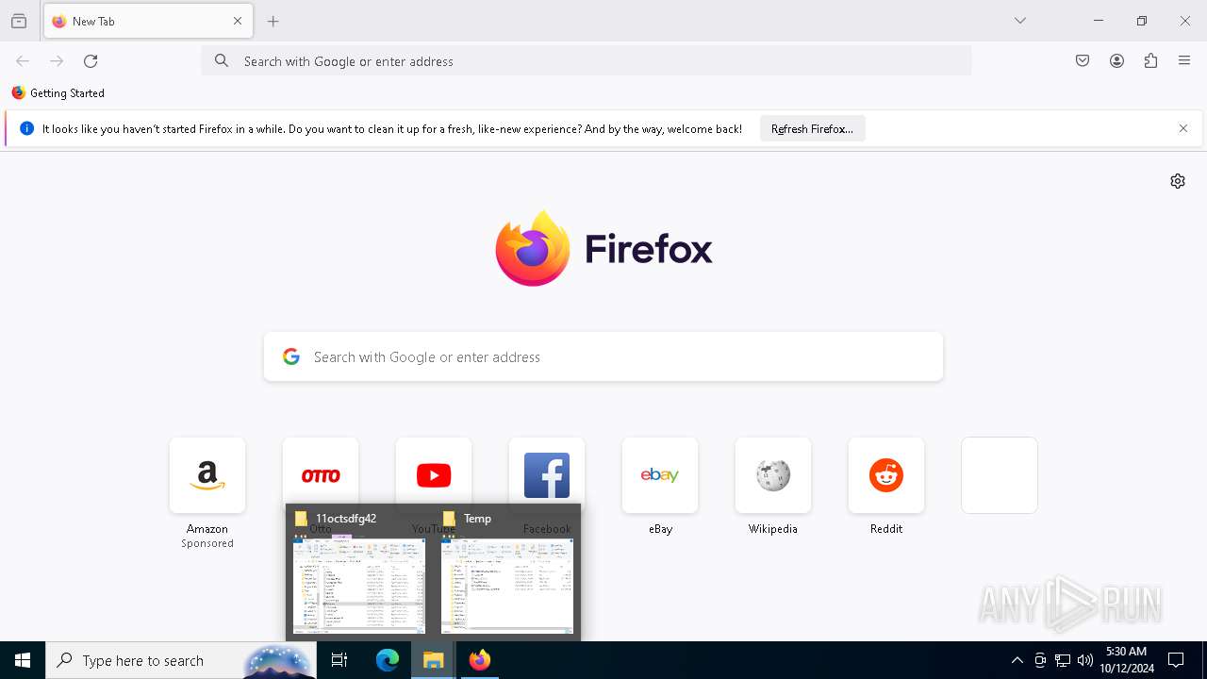Open the taskbar clock and date
This screenshot has width=1207, height=679.
tap(1127, 660)
